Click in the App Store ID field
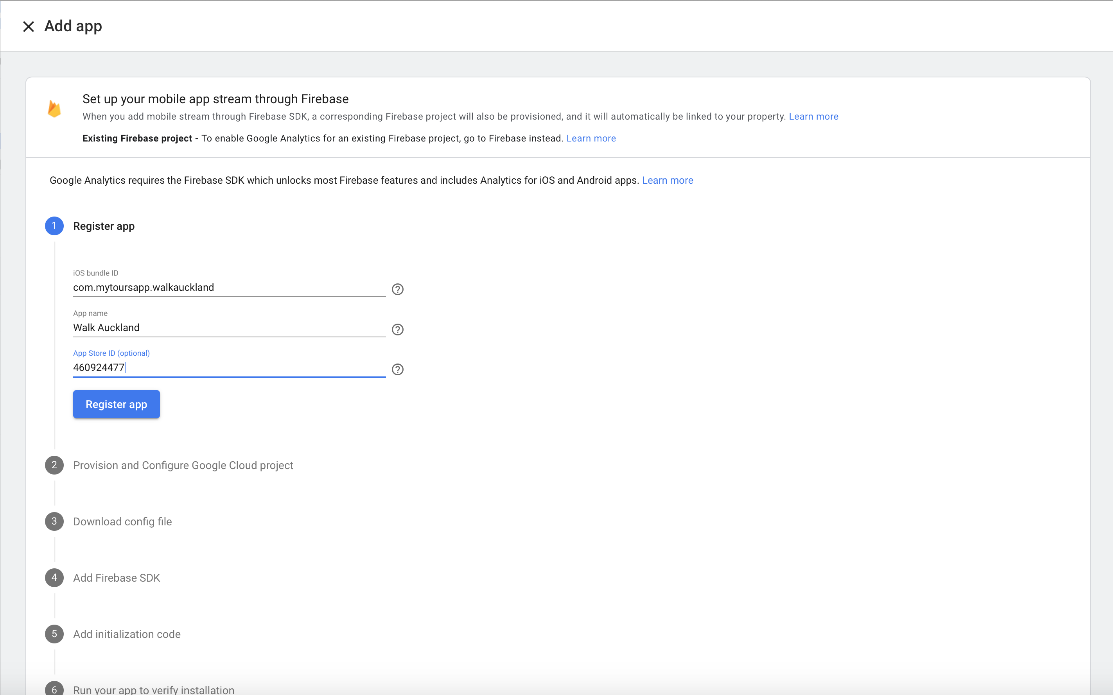 pyautogui.click(x=229, y=368)
